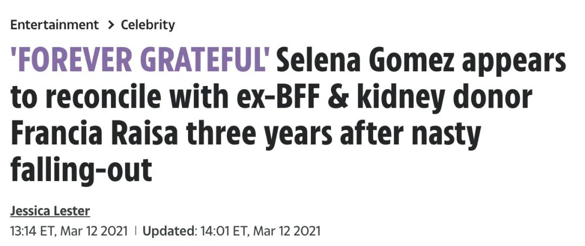Click the word 'appears' in the headline
585x246 pixels.
tap(514, 63)
